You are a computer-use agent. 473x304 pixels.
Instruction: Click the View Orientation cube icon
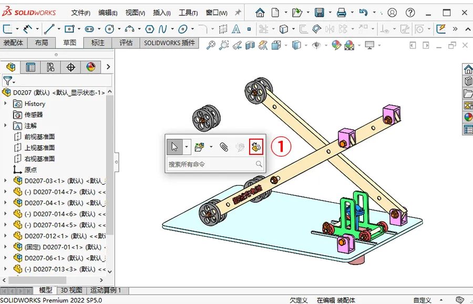point(276,45)
